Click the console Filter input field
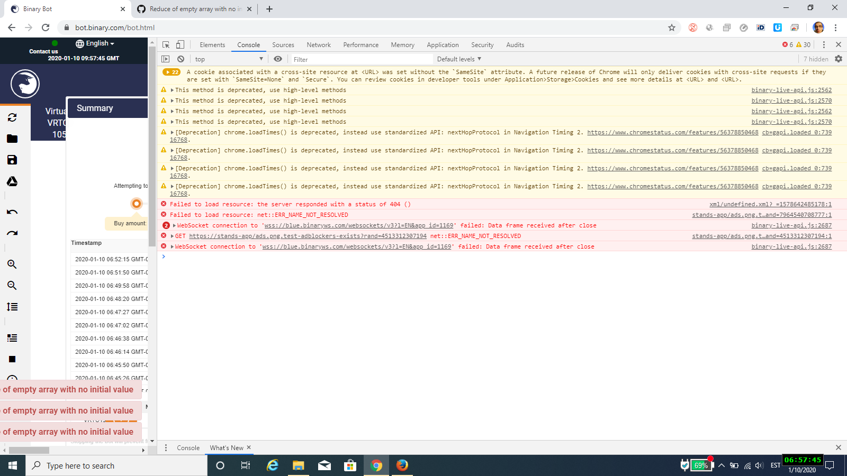Screen dimensions: 847x476 362,59
